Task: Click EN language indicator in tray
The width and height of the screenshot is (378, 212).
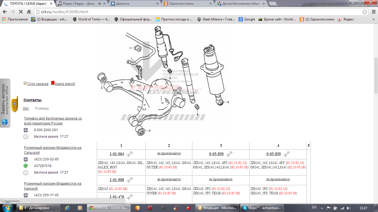Action: coord(314,207)
